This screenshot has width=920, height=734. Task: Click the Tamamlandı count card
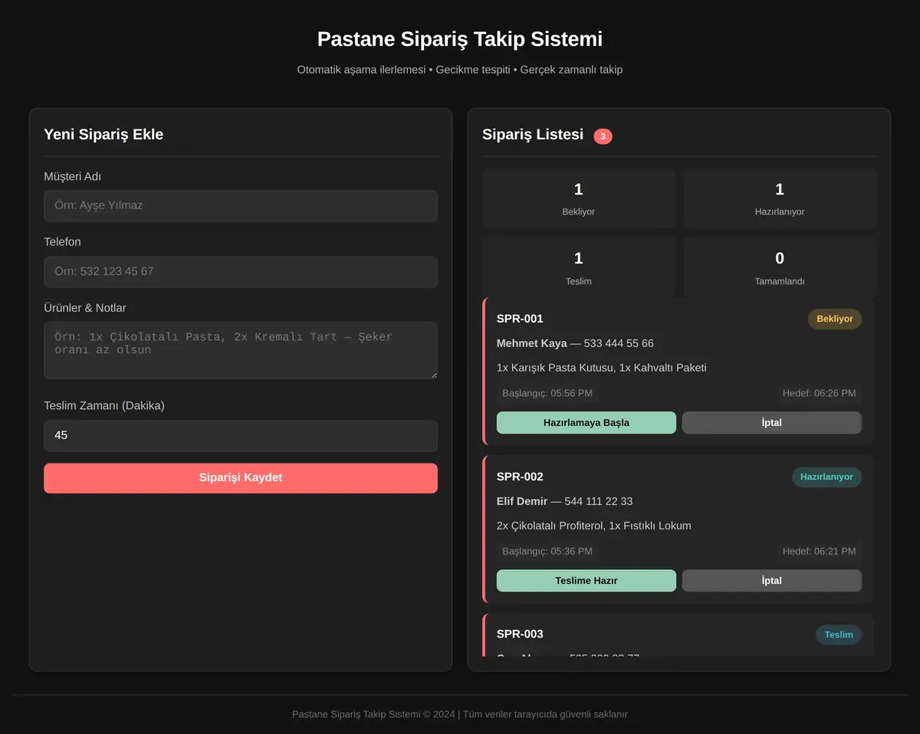(780, 267)
